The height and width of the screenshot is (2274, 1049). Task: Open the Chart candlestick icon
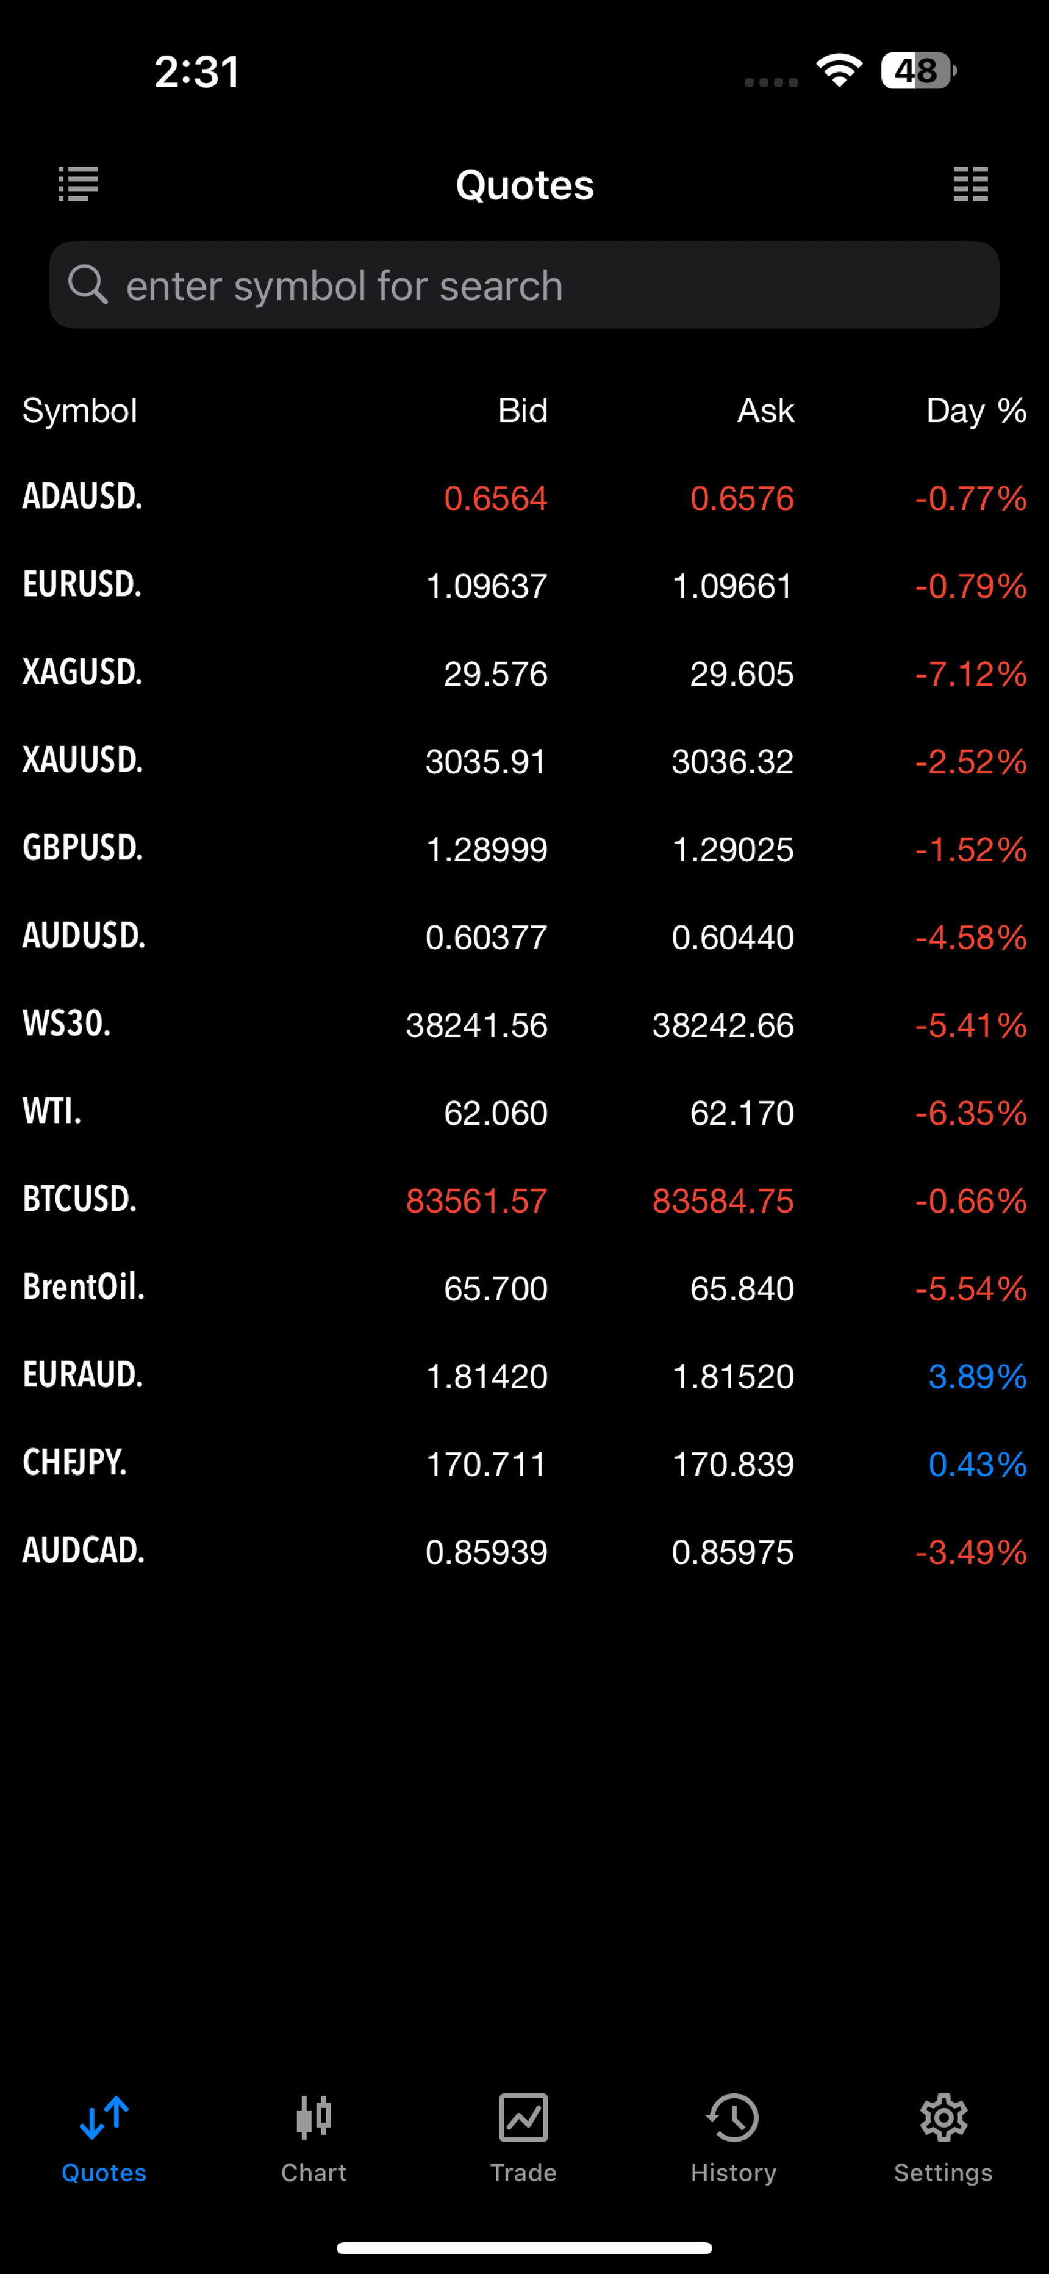pos(313,2117)
